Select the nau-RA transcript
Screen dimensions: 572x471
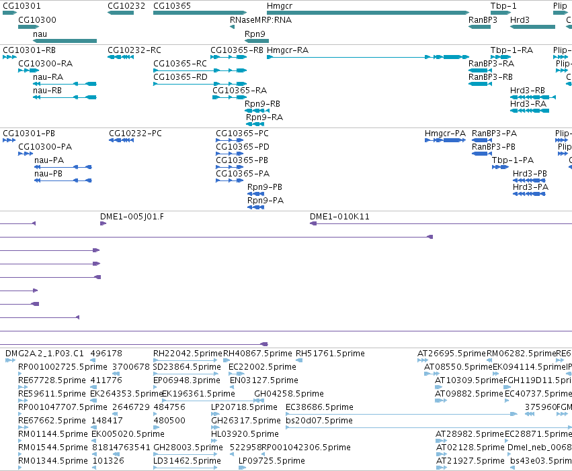click(x=65, y=84)
